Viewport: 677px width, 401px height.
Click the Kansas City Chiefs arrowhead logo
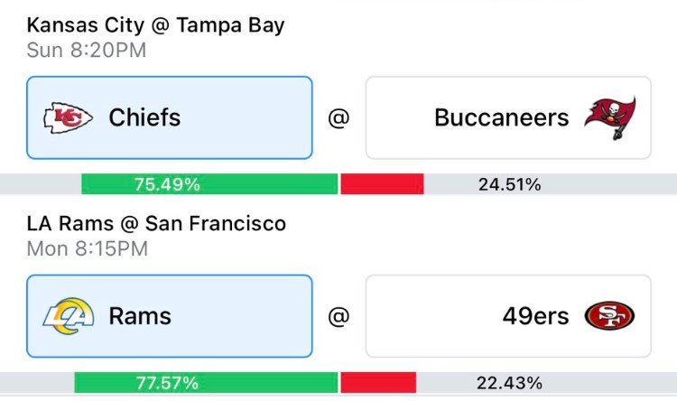click(68, 117)
